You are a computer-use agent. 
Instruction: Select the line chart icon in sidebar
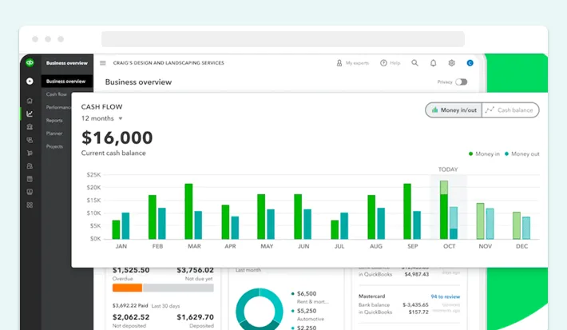pyautogui.click(x=30, y=113)
